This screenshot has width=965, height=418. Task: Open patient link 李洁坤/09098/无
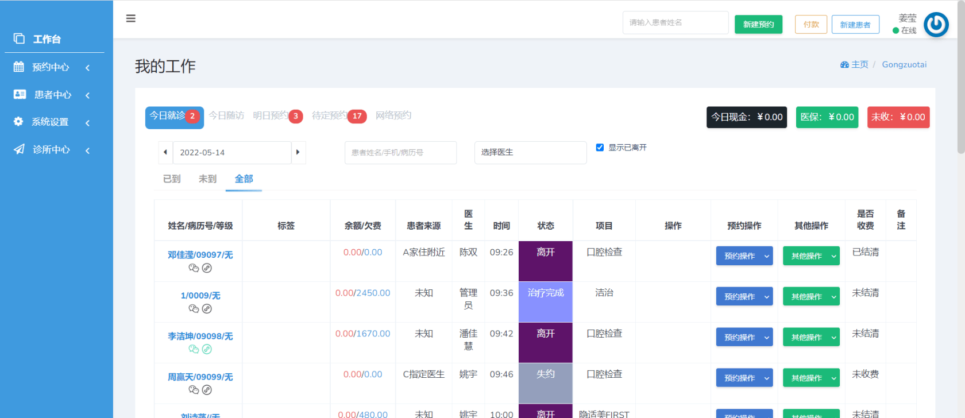pyautogui.click(x=200, y=336)
